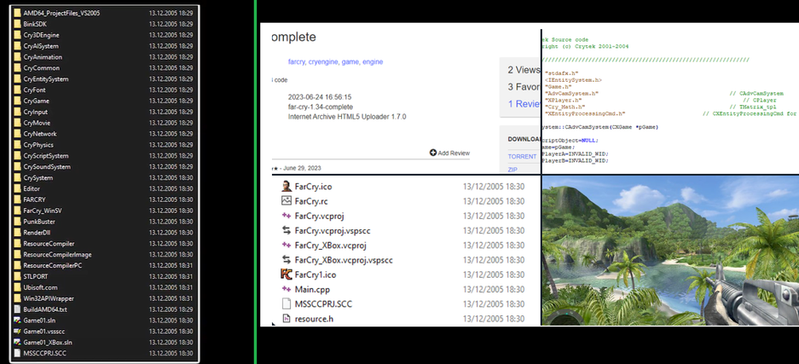The image size is (799, 364).
Task: Click the upload date 2023-06-24 16:56:15
Action: (x=320, y=96)
